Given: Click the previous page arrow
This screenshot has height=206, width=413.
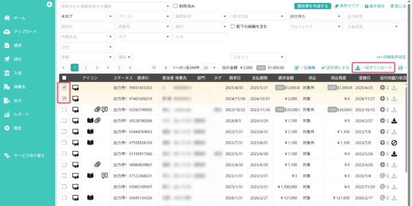Looking at the screenshot, I should [64, 68].
